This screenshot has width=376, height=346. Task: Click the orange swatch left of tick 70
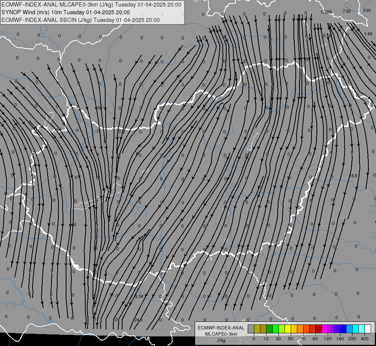pos(300,329)
